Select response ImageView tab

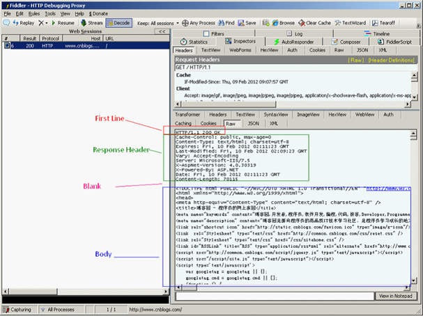pyautogui.click(x=308, y=114)
